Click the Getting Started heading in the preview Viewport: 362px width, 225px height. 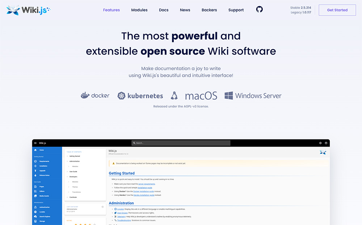pos(122,173)
